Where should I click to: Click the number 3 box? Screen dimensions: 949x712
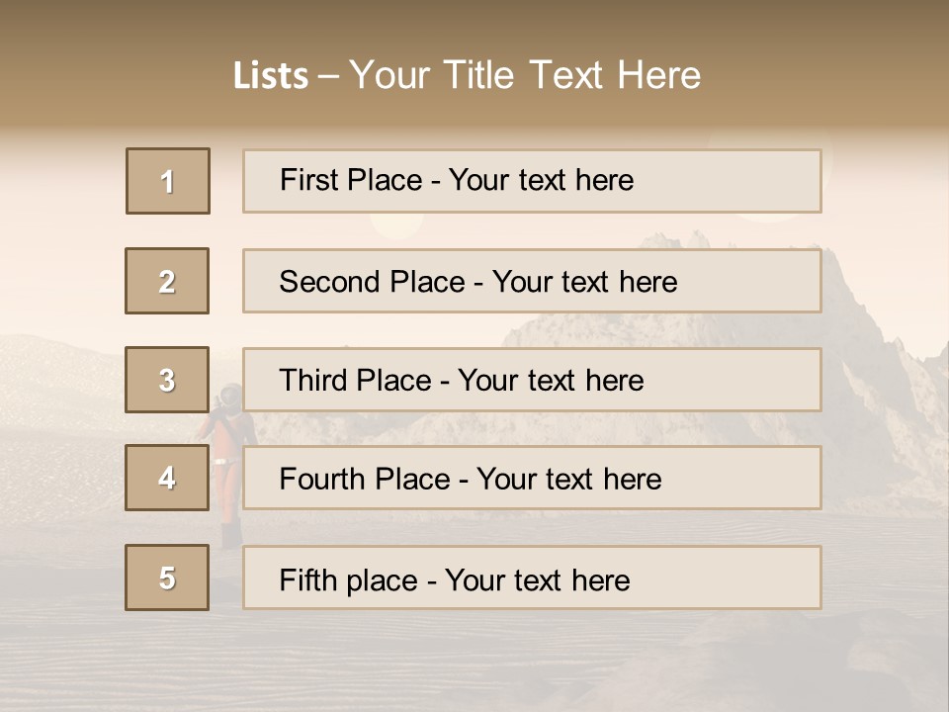click(167, 380)
